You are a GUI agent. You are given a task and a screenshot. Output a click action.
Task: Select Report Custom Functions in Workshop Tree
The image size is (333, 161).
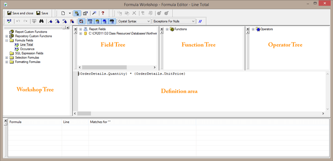tap(31, 31)
